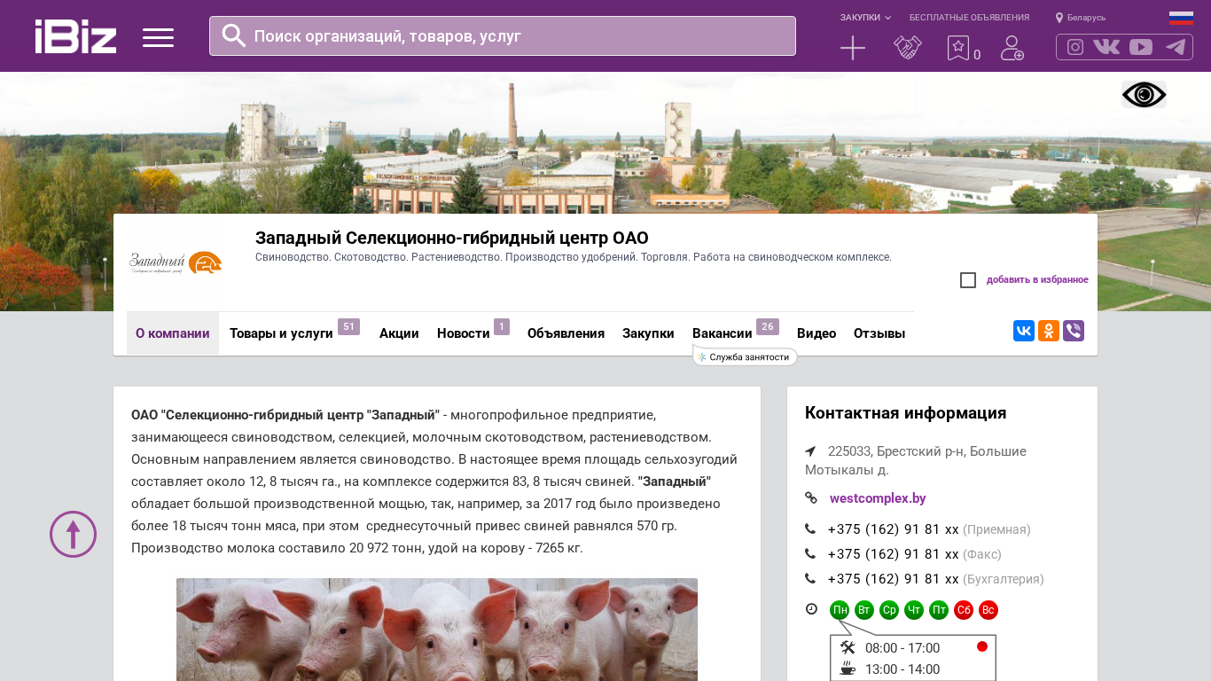Expand the ЗАКУПКИ dropdown in header

[866, 18]
